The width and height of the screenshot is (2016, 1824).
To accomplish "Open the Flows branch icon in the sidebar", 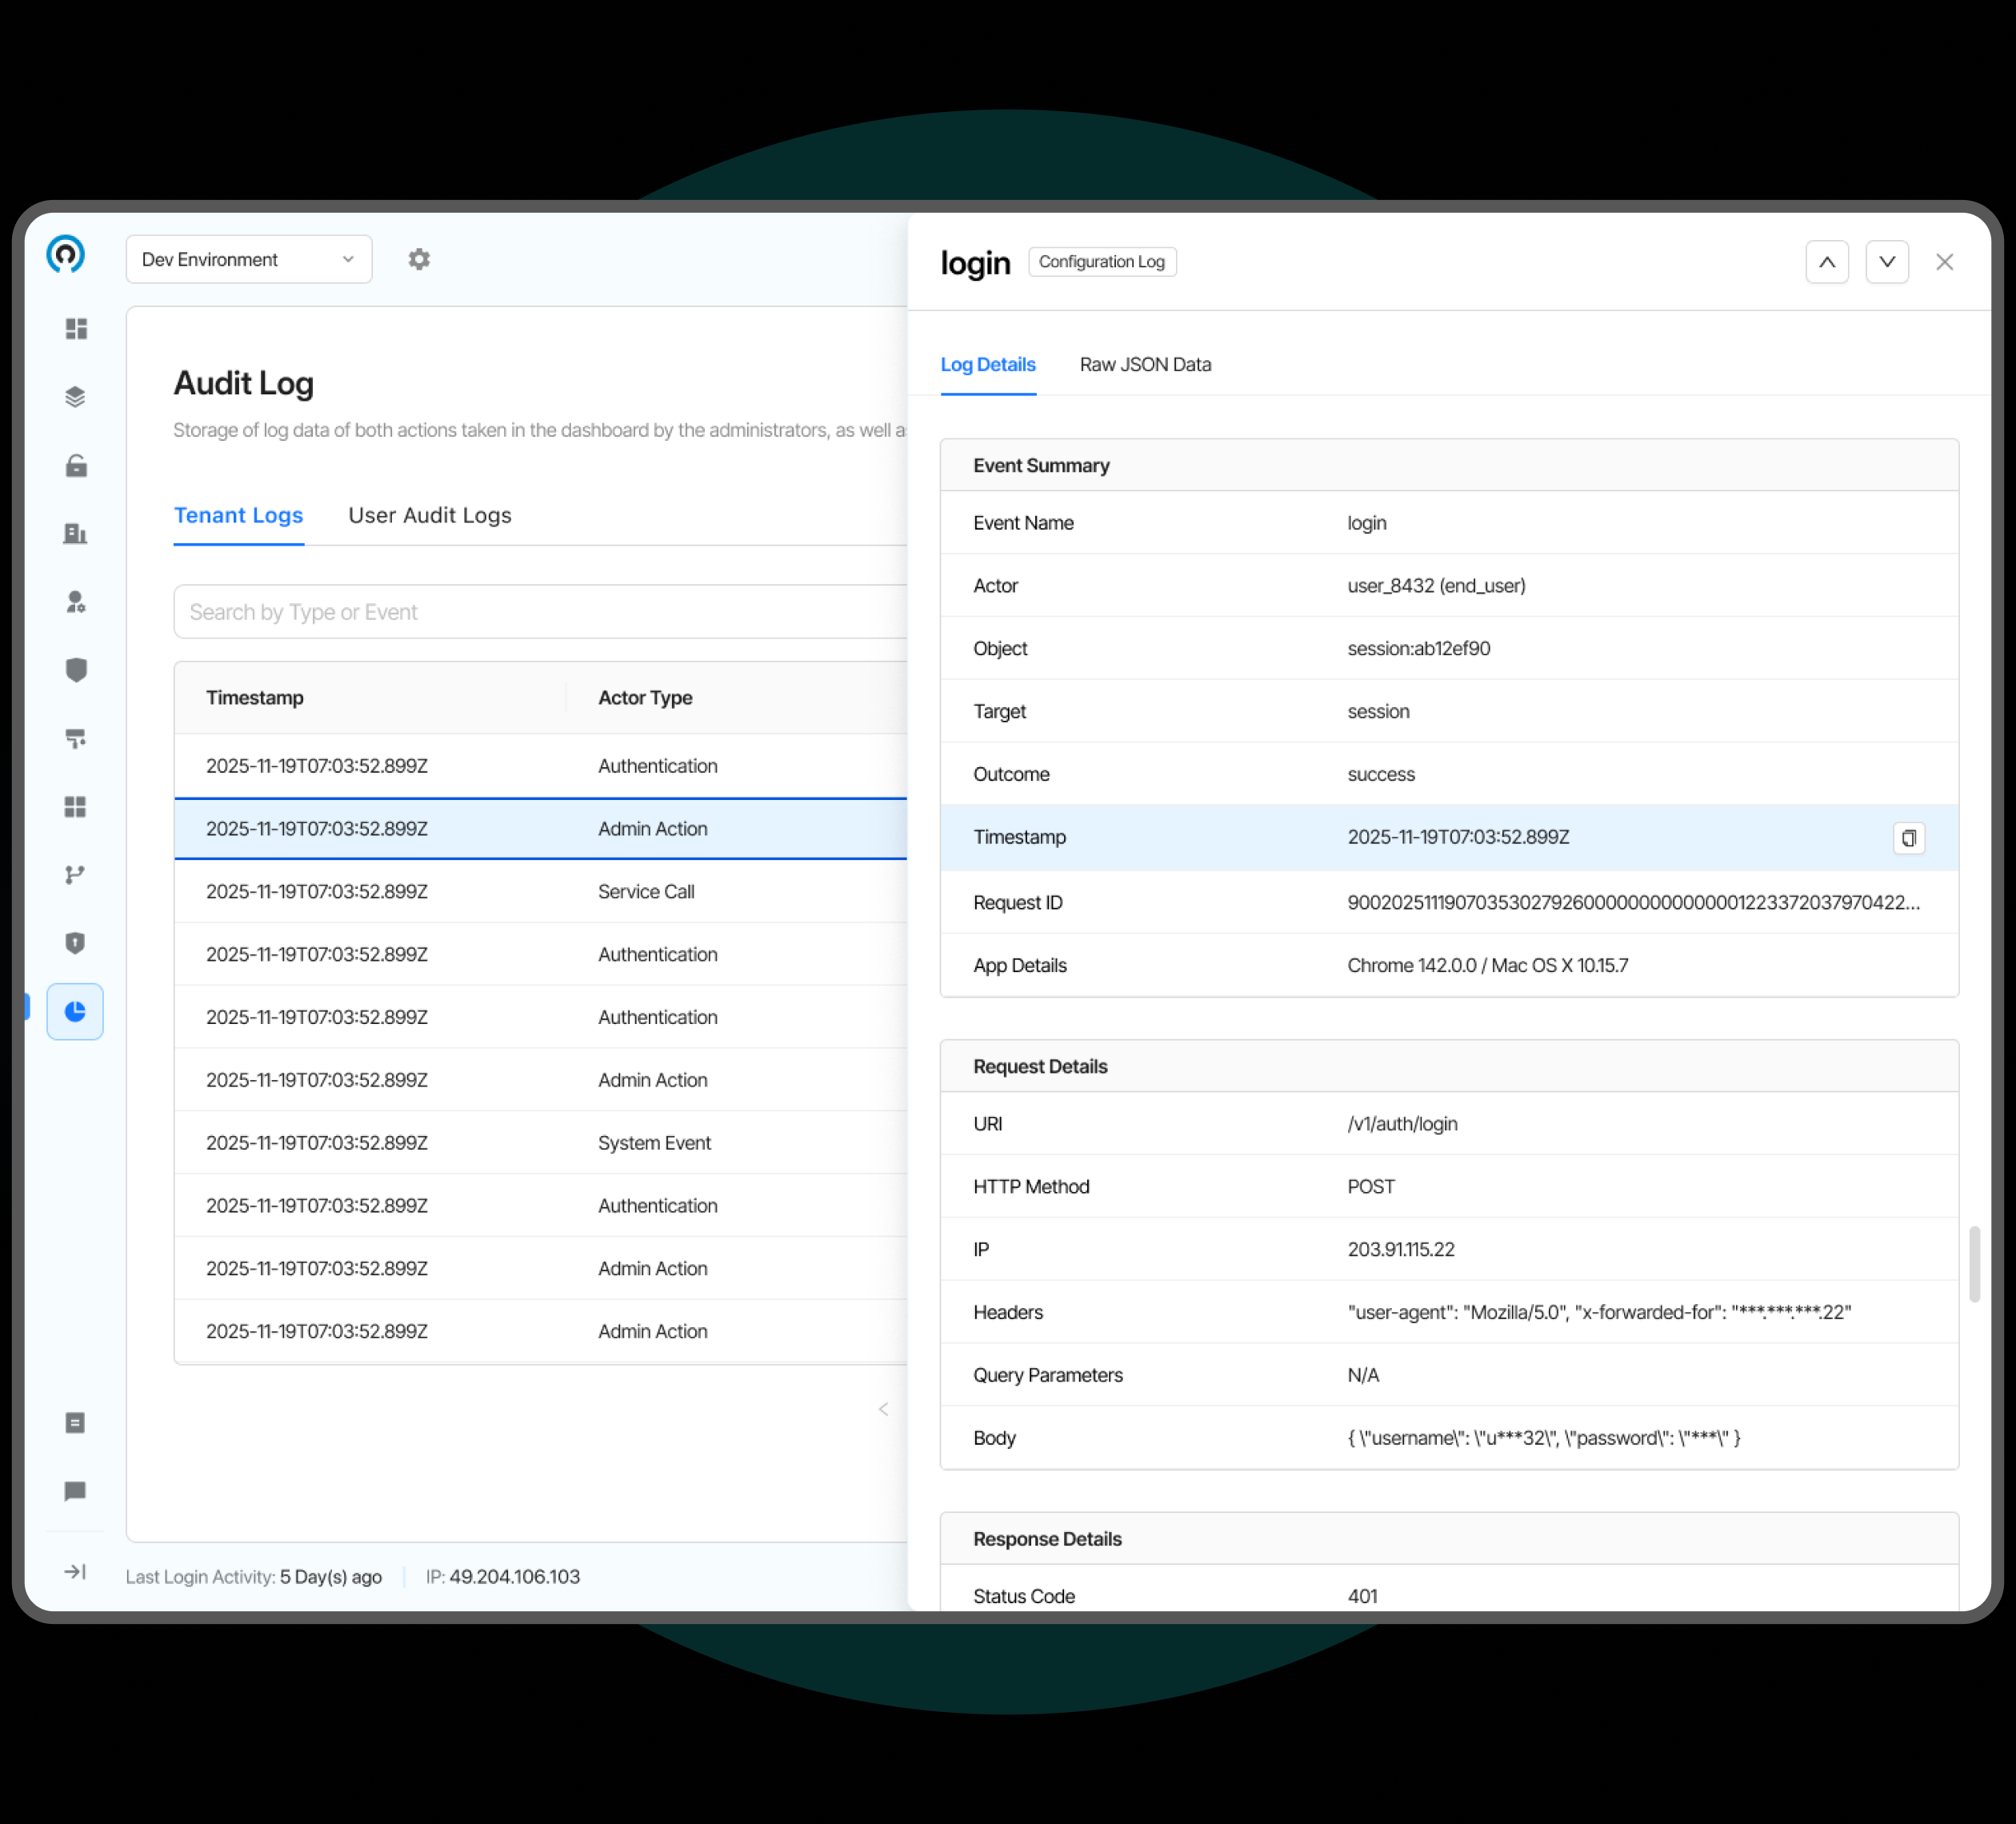I will 76,875.
